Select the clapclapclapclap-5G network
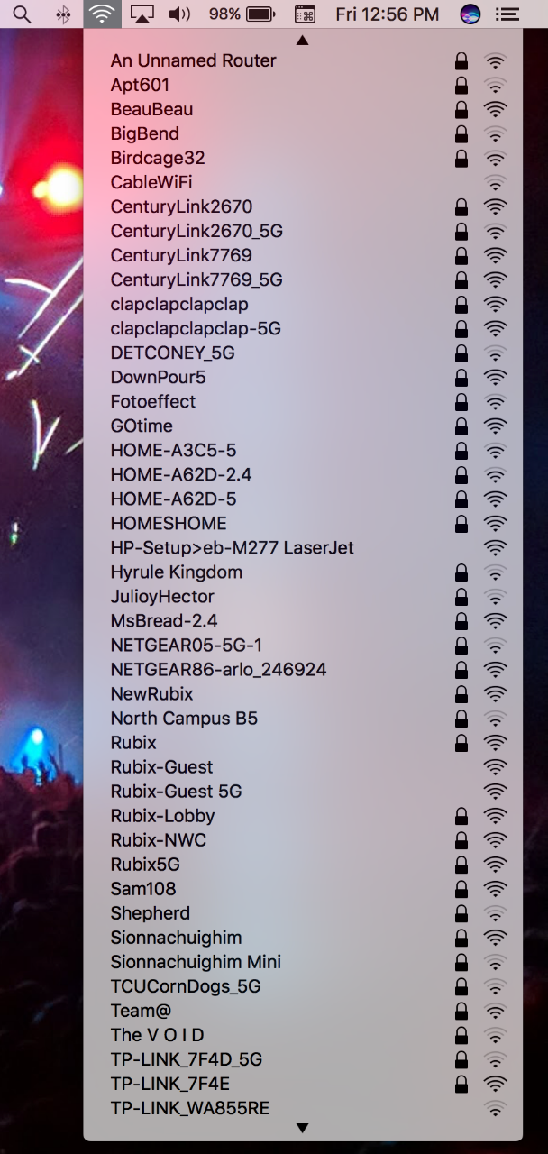This screenshot has width=548, height=1154. click(303, 328)
